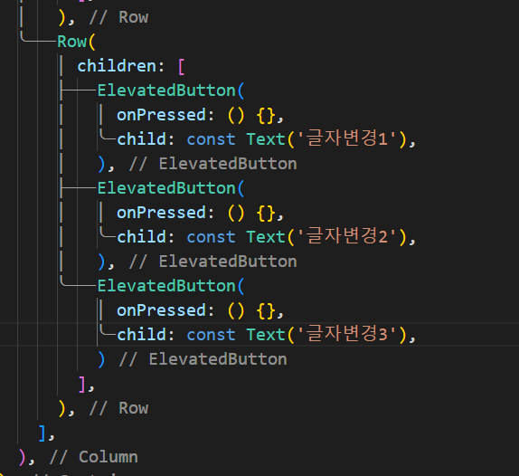Click the pink opening bracket after 'children:'

[182, 66]
